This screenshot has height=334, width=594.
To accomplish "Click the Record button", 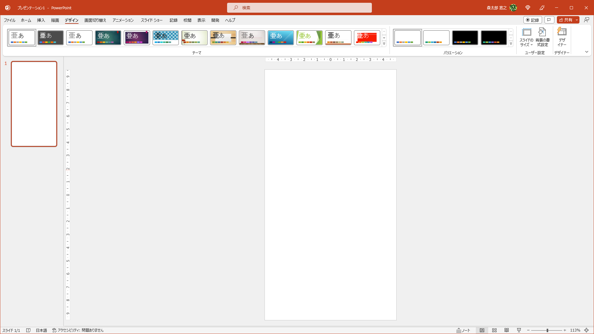I will (532, 20).
